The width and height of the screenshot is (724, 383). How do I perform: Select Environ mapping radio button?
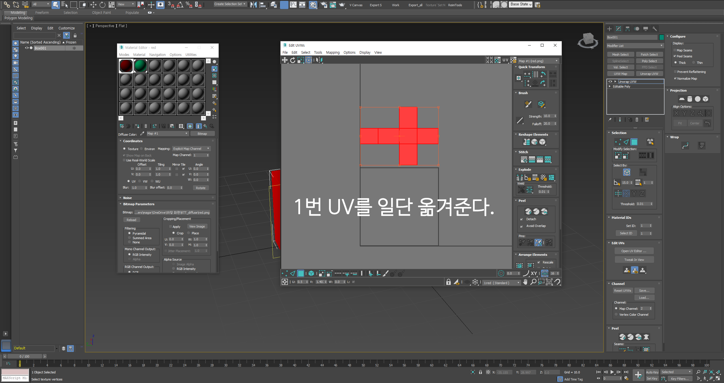pos(141,149)
